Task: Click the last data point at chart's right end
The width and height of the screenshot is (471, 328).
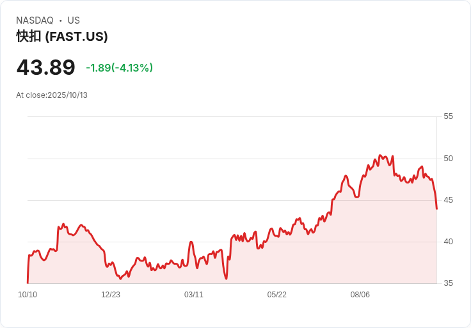Action: point(436,208)
